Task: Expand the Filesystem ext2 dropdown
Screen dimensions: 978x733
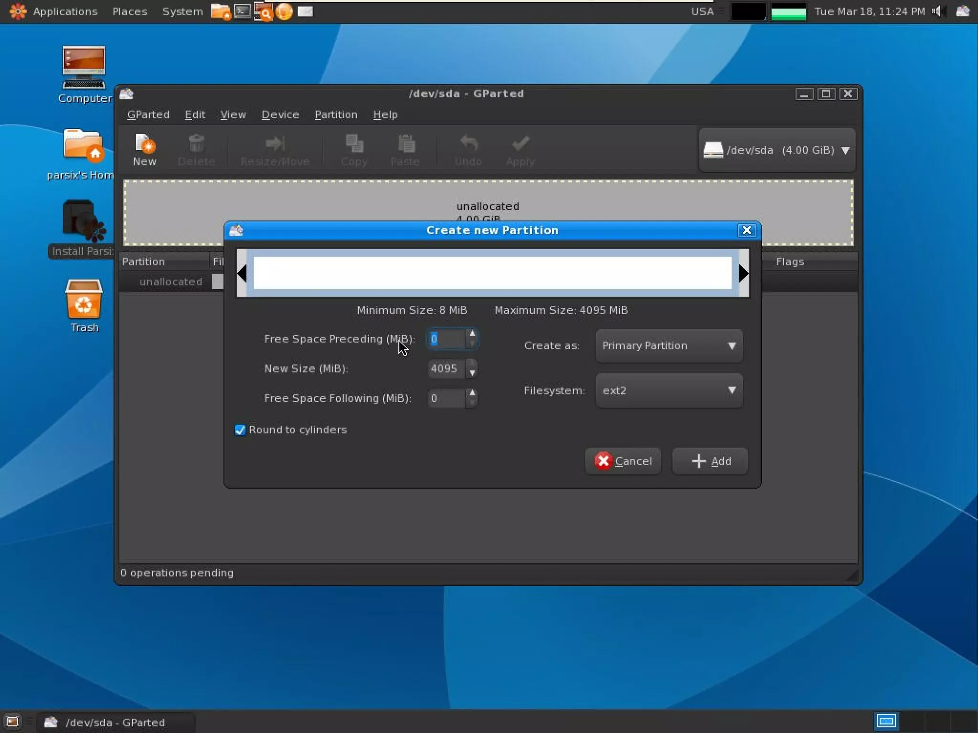Action: pyautogui.click(x=669, y=390)
